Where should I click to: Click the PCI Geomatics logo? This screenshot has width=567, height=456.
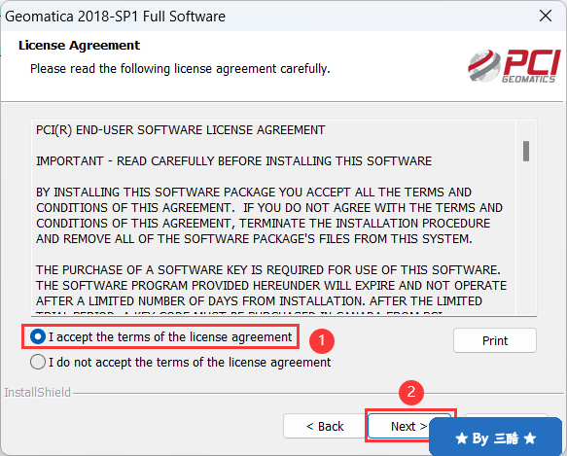[514, 66]
